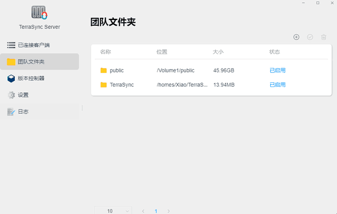Click the 13.94MB size value

(224, 85)
